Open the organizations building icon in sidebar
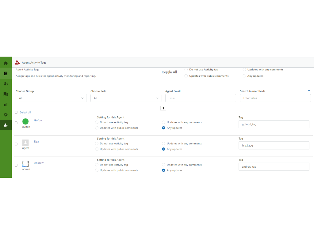This screenshot has height=235, width=314. pyautogui.click(x=6, y=94)
